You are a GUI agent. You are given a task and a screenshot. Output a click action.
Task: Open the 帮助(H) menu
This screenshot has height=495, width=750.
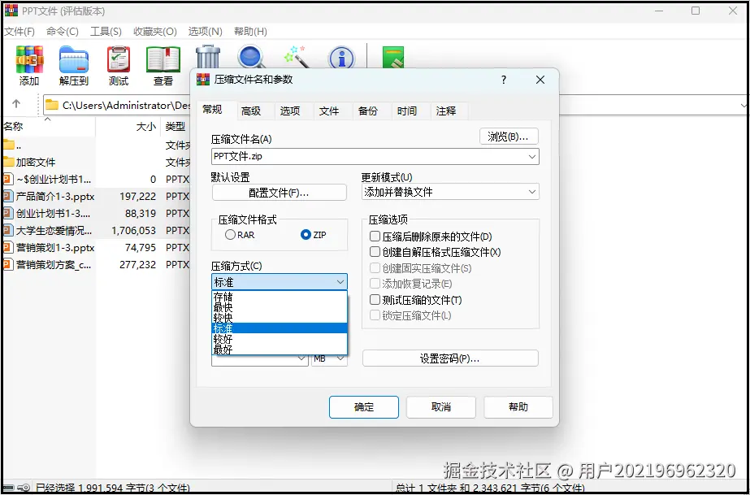[250, 32]
